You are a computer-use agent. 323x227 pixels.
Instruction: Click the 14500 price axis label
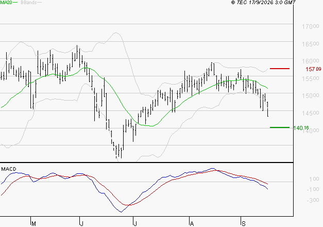pyautogui.click(x=311, y=113)
